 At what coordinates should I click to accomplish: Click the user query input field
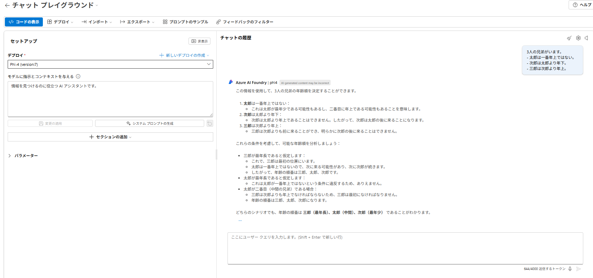[x=405, y=248]
